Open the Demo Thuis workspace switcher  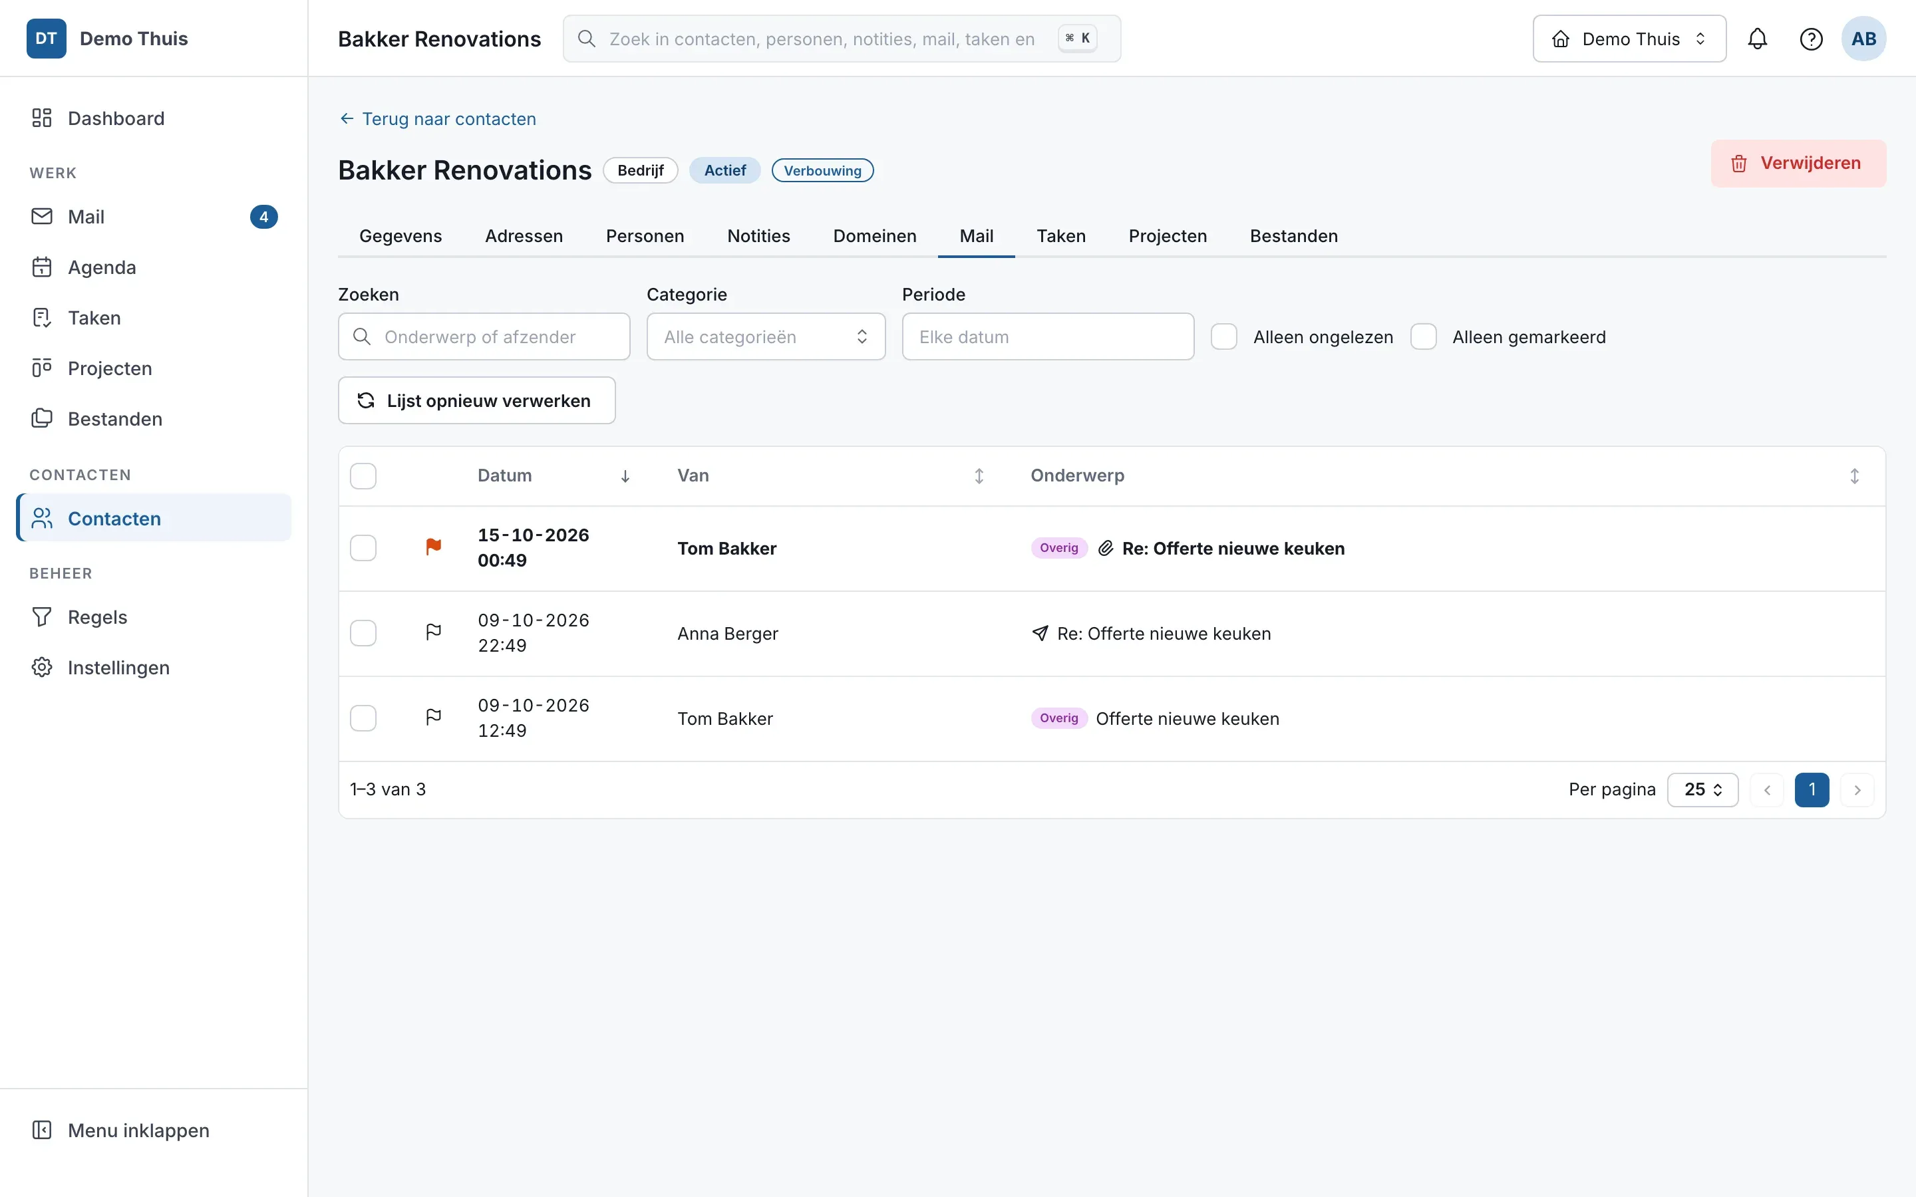(1629, 39)
